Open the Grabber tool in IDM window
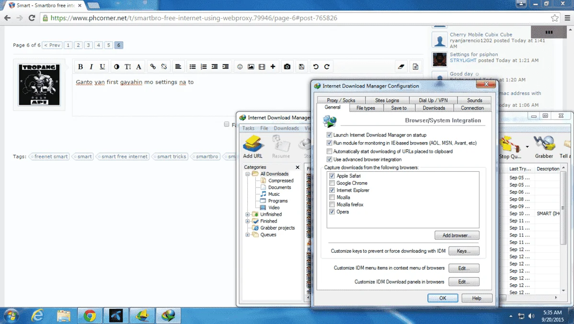The image size is (574, 324). pos(544,146)
